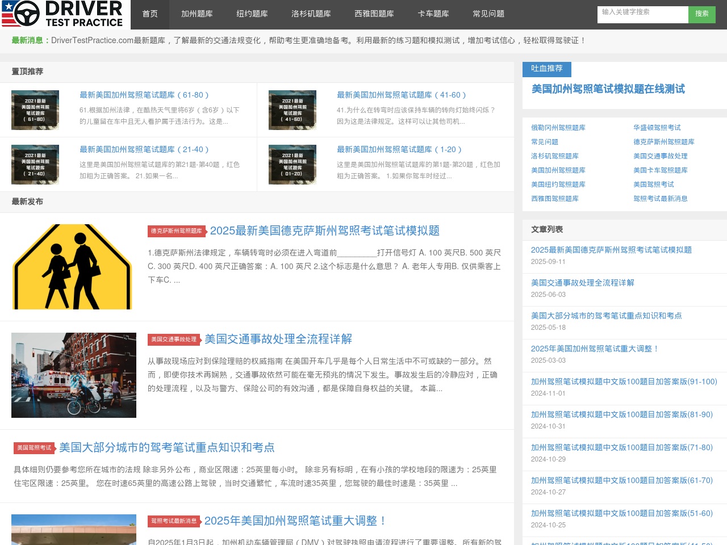Click the 驾照考试最新消息 red category tag
Image resolution: width=727 pixels, height=545 pixels.
click(173, 521)
